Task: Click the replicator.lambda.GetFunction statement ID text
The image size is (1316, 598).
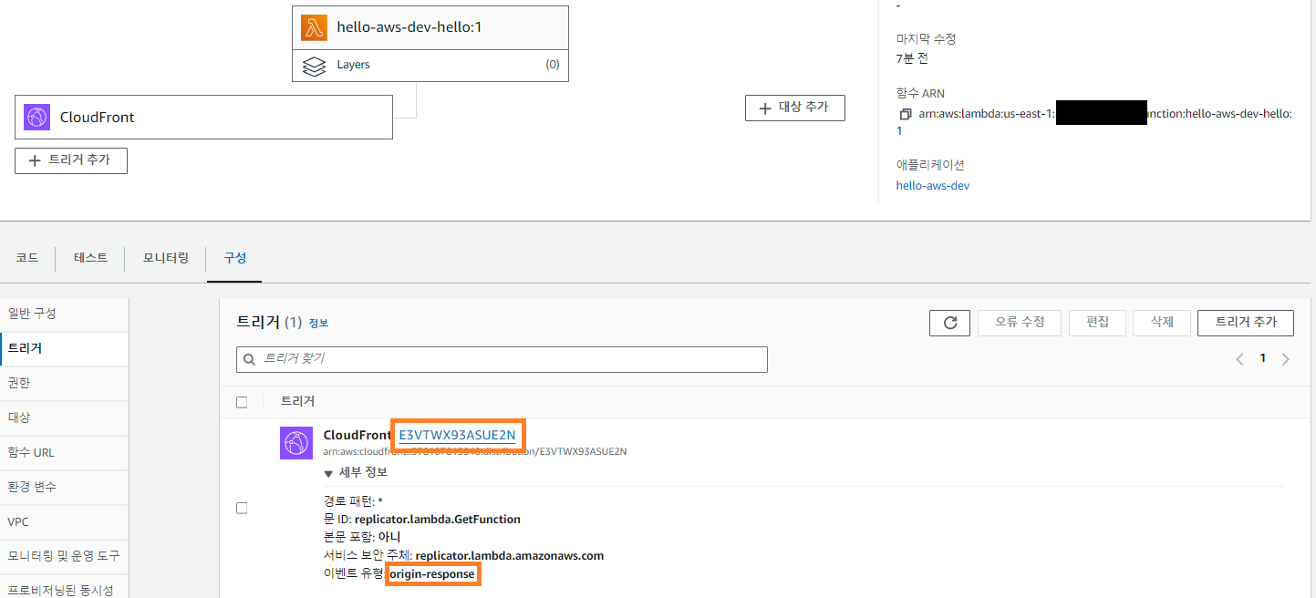Action: click(438, 520)
